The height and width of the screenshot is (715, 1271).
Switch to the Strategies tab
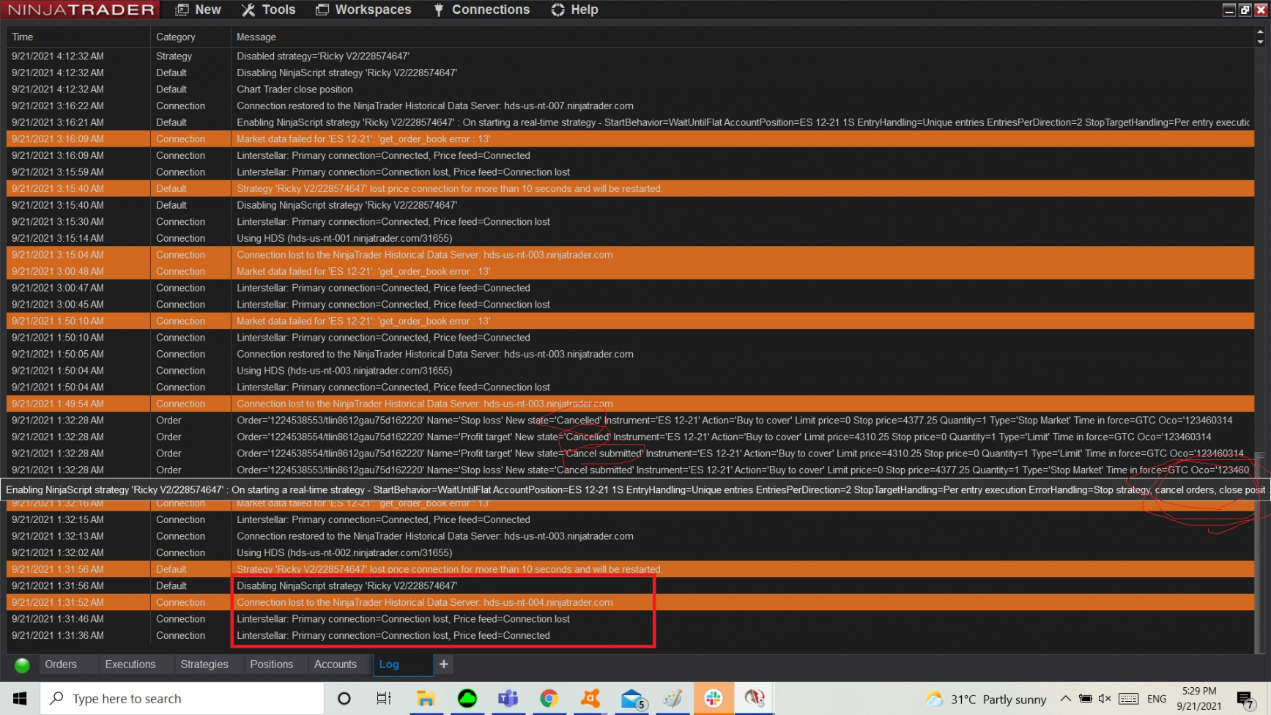(x=204, y=664)
